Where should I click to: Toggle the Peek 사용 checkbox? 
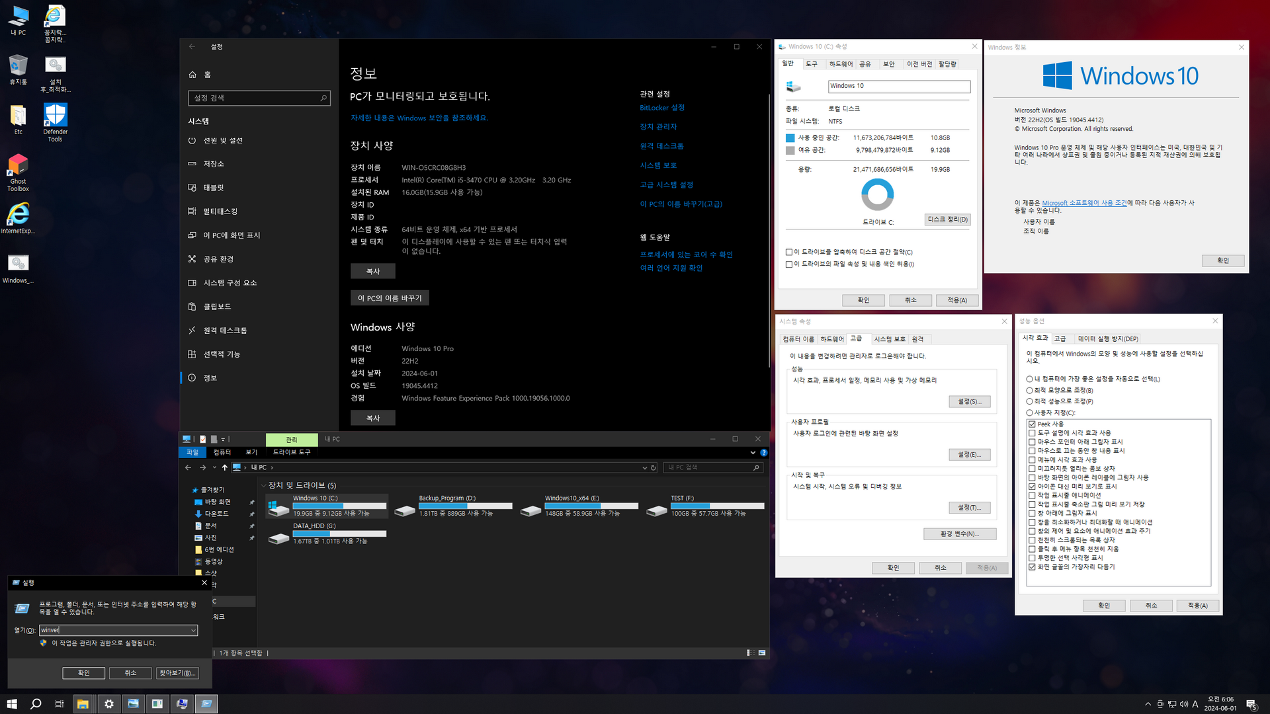click(x=1032, y=424)
